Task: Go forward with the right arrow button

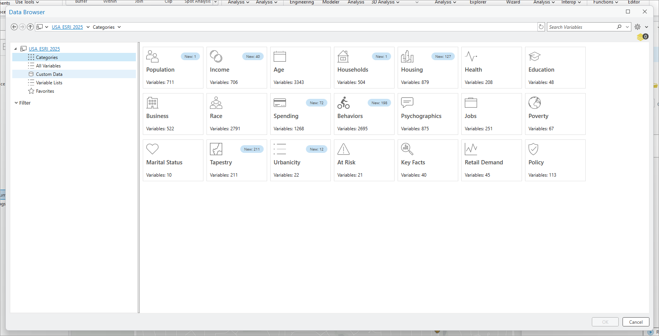Action: [22, 27]
